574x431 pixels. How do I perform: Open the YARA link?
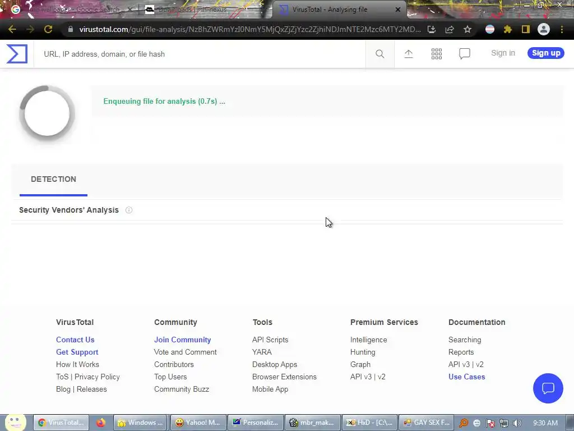click(262, 352)
